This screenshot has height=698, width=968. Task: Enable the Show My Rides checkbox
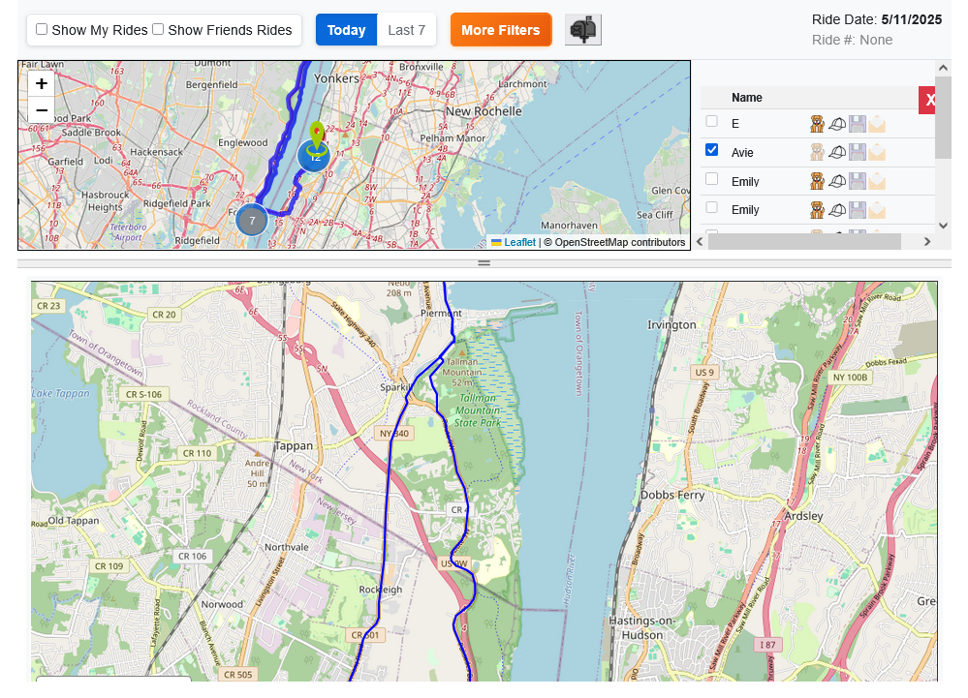[42, 29]
